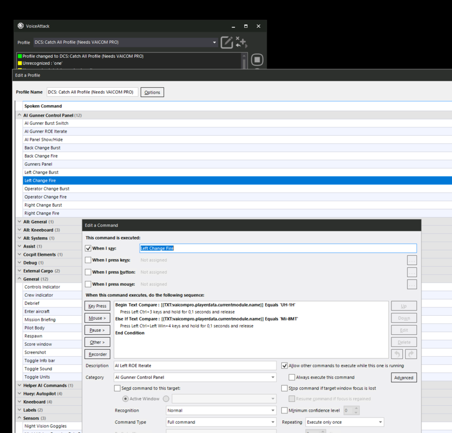
Task: Enable 'Minimum confidence level' checkbox
Action: tap(285, 410)
